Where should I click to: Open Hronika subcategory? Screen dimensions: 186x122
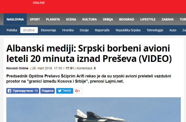pyautogui.click(x=68, y=30)
